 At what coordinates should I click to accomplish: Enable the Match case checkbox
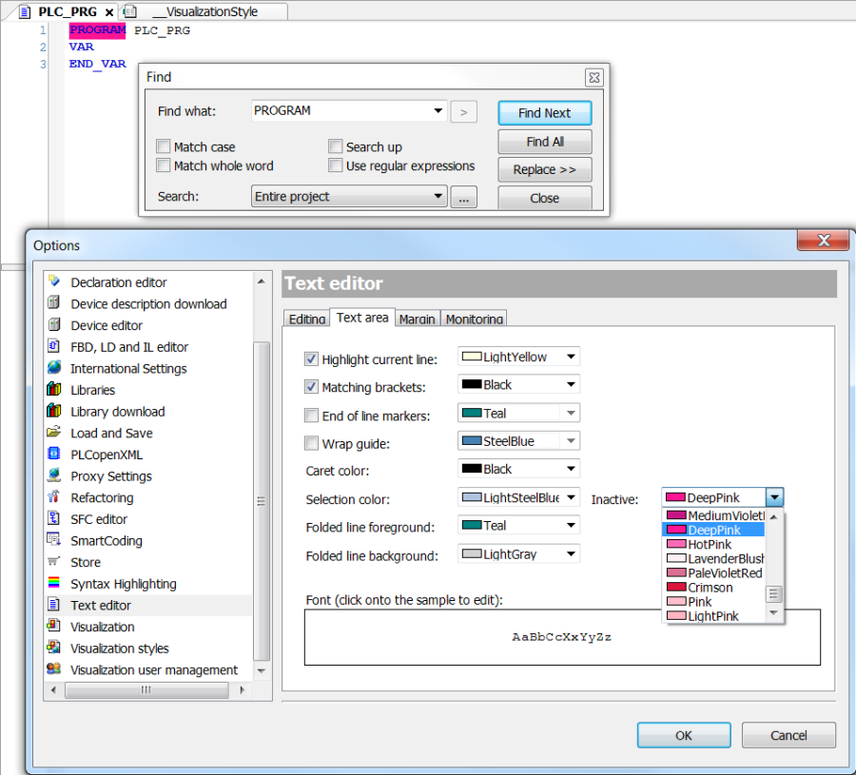click(x=164, y=146)
